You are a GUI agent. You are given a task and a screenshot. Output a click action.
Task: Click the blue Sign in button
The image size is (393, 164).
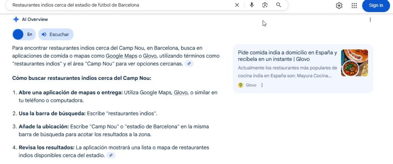[x=376, y=5]
